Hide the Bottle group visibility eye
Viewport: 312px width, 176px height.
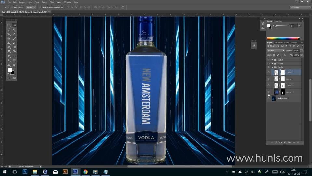click(x=269, y=67)
